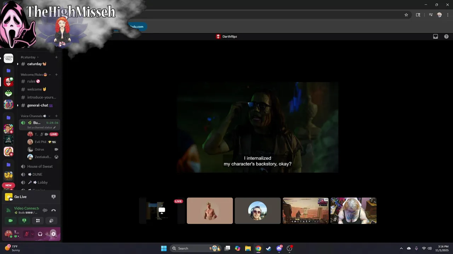Toggle the camera on or off
This screenshot has width=453, height=254.
tap(11, 220)
